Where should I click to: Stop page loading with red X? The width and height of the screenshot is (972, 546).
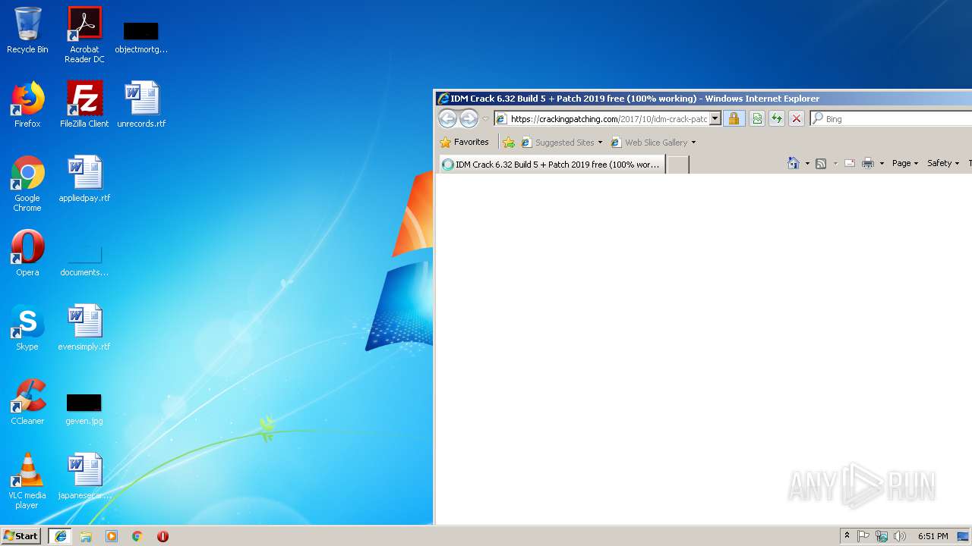click(x=796, y=118)
